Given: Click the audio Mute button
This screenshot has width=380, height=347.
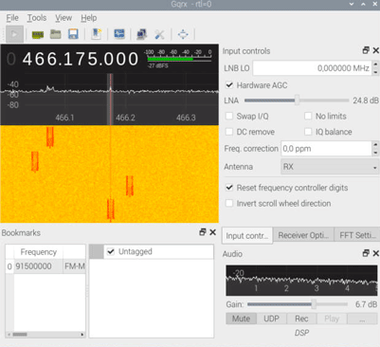Looking at the screenshot, I should [241, 319].
